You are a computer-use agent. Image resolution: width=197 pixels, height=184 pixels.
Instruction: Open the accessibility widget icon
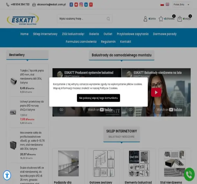click(x=7, y=175)
